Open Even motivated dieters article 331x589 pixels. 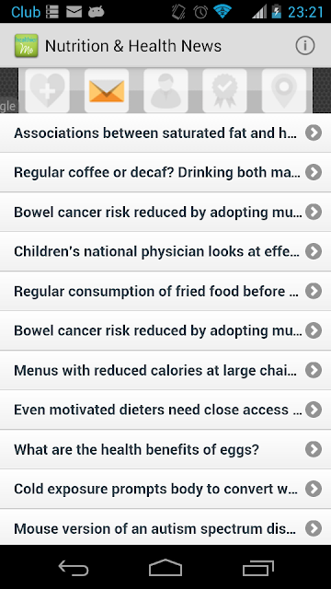point(165,410)
